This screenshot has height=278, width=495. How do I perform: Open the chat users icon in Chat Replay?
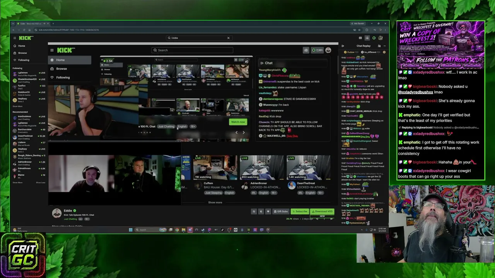(x=379, y=46)
